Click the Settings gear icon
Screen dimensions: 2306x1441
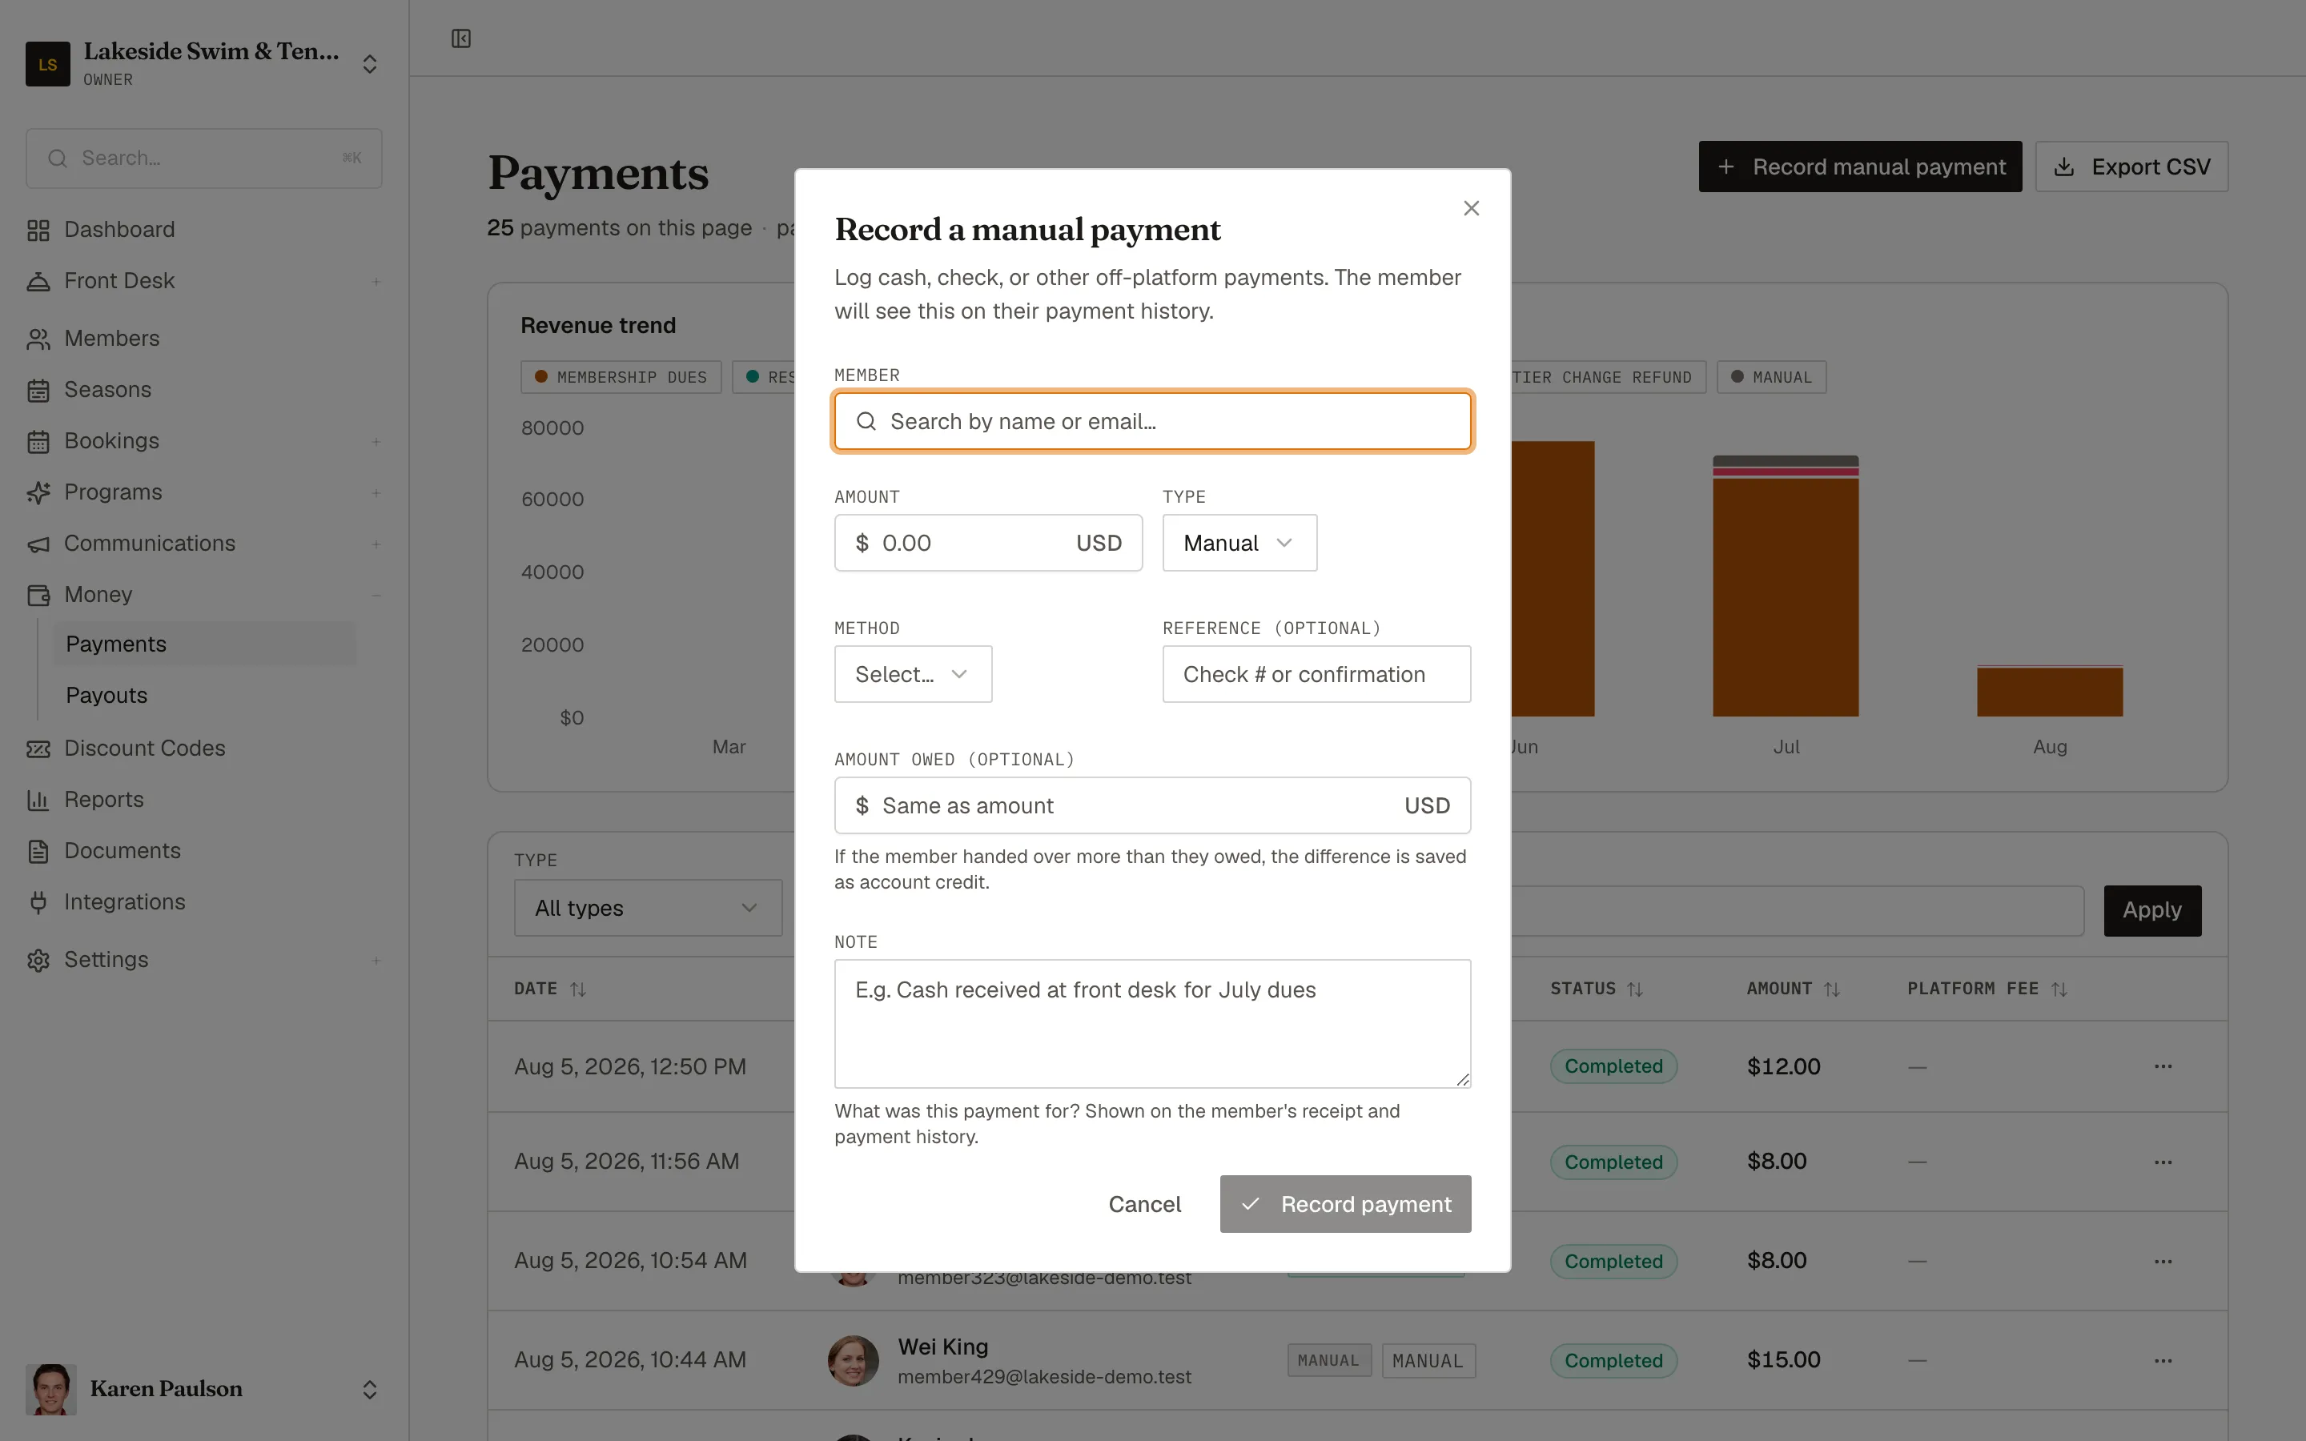pos(38,960)
